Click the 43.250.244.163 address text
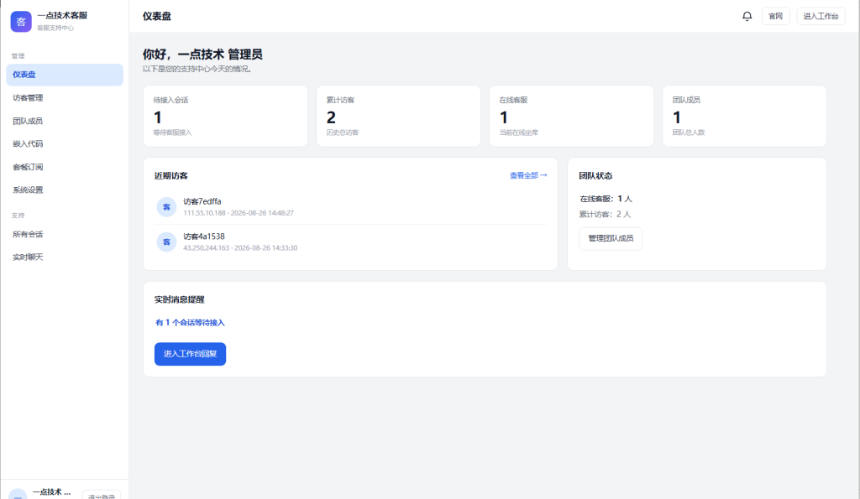This screenshot has width=860, height=499. 207,248
